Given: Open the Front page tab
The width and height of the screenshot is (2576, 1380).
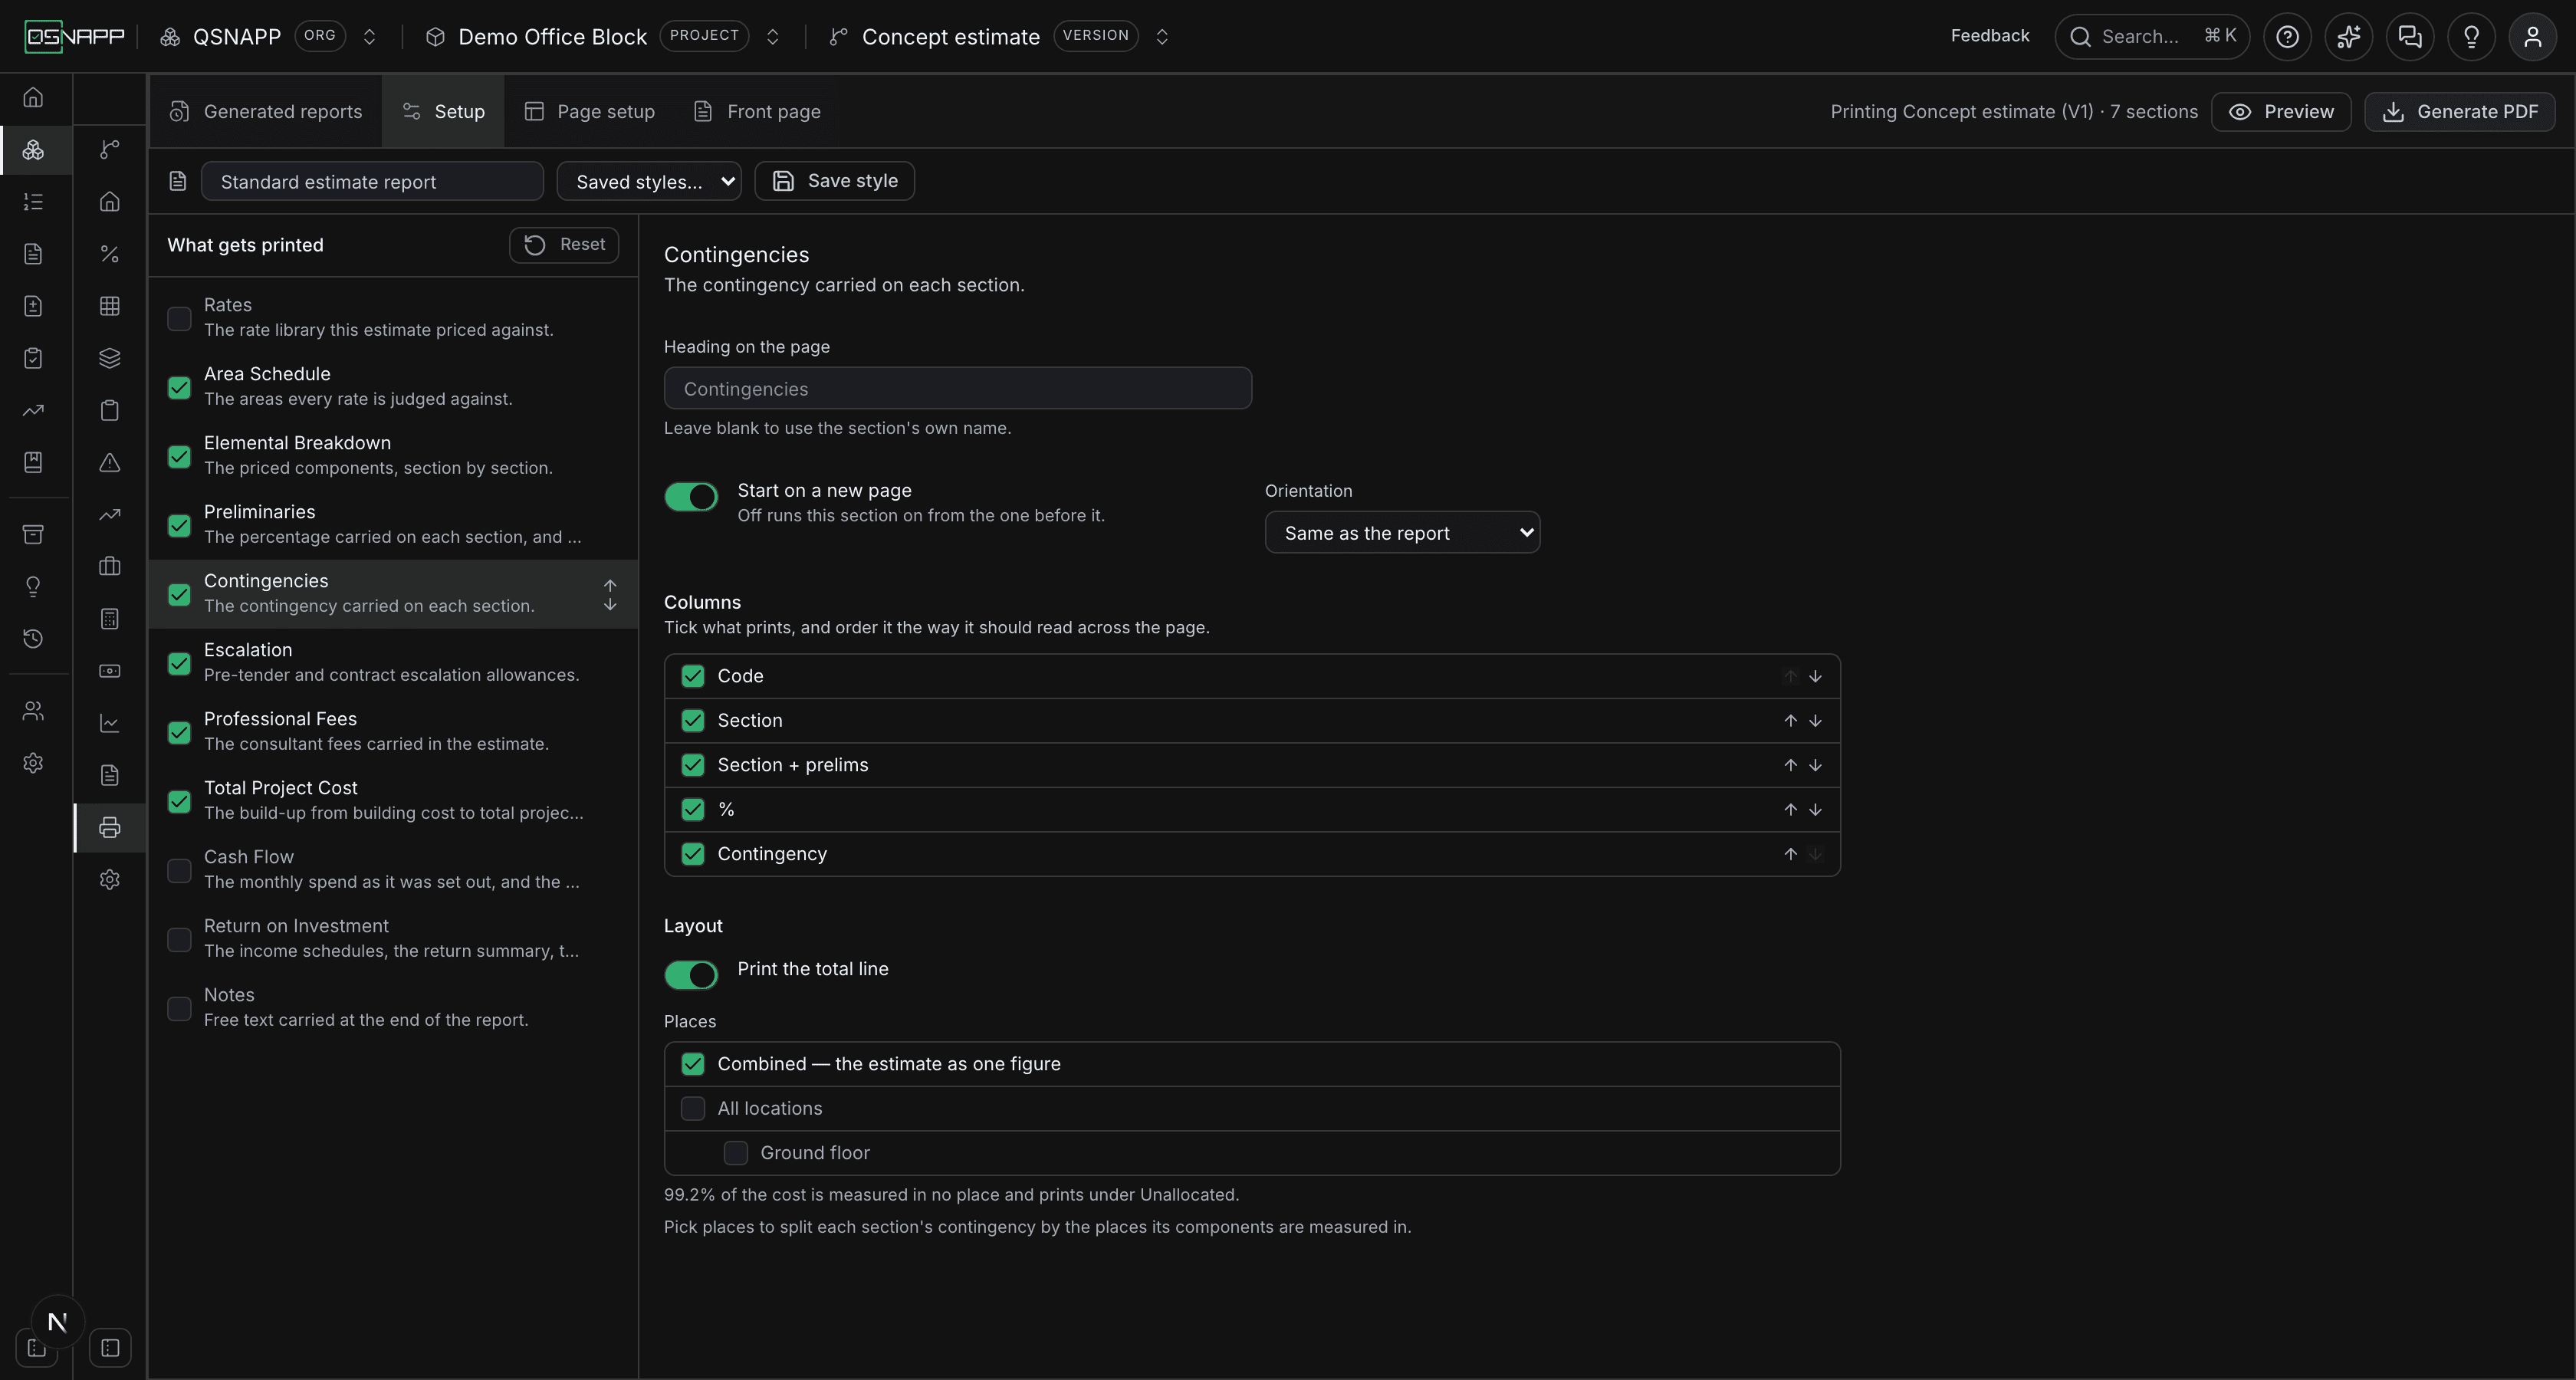Looking at the screenshot, I should tap(757, 112).
